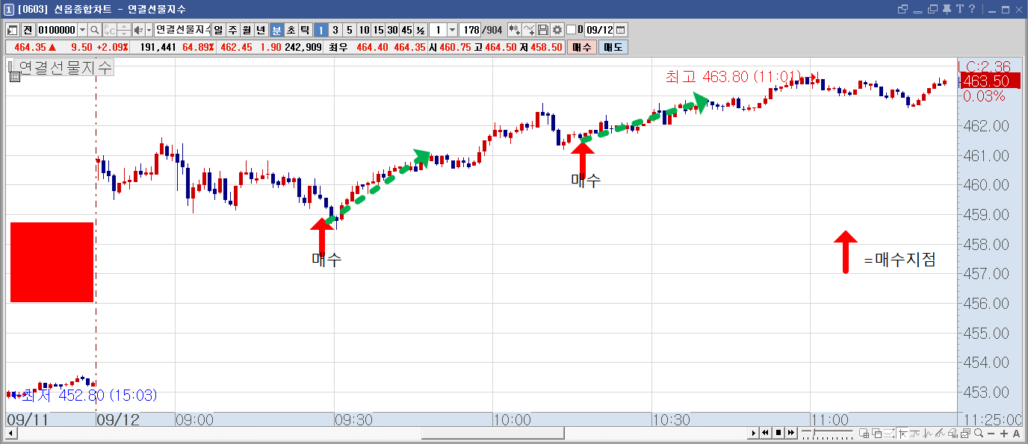Switch to daily chart (일)

(x=218, y=31)
